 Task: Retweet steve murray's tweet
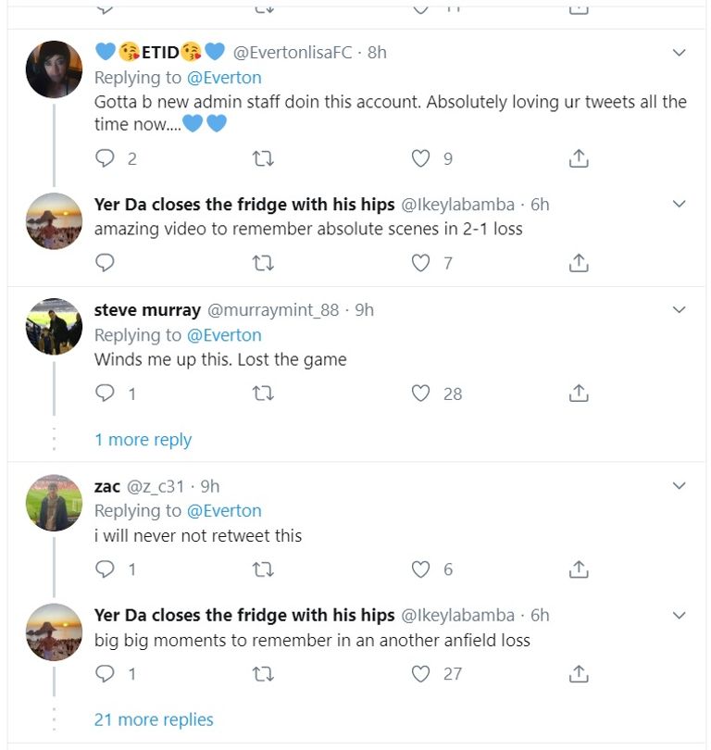[x=264, y=394]
